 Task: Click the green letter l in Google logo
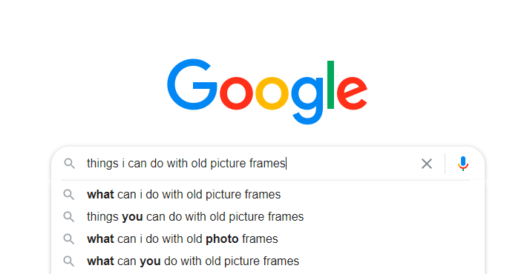click(330, 85)
